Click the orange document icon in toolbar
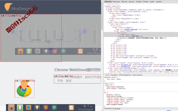This screenshot has height=111, width=178. click(71, 107)
